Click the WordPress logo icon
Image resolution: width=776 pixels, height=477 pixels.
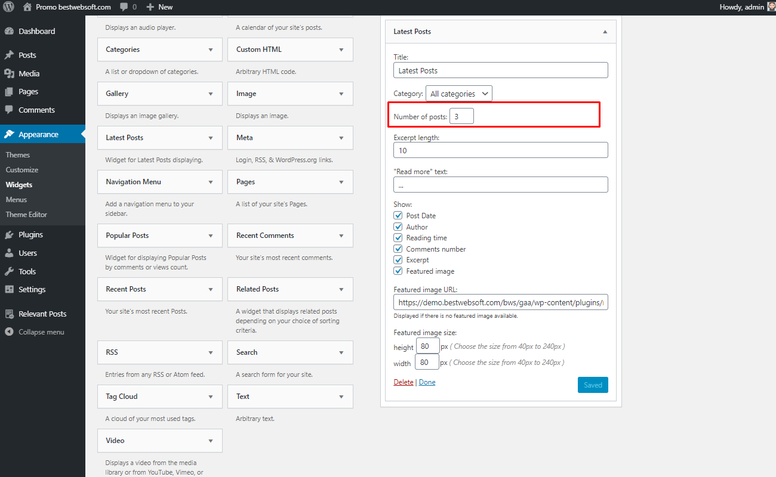(9, 7)
